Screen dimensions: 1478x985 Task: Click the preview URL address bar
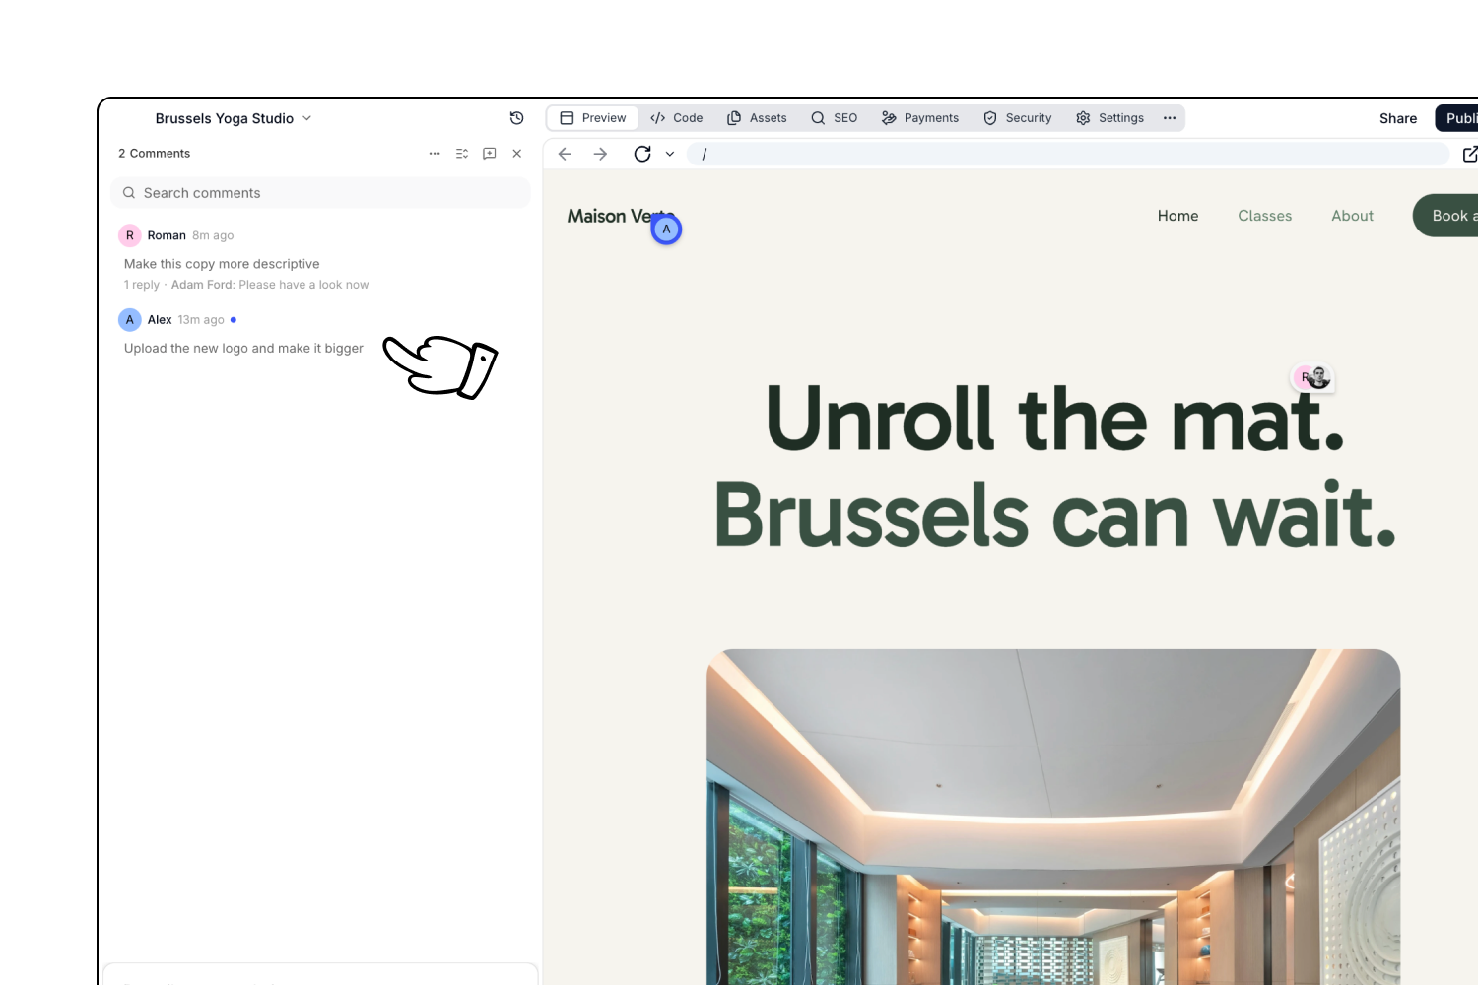1068,154
